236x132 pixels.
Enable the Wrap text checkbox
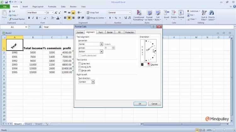[80, 63]
